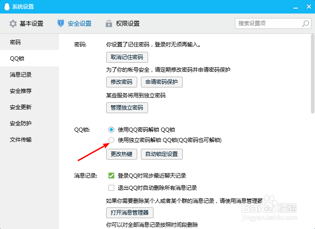This screenshot has height=229, width=315.
Task: Click the 管理独立密码 button
Action: click(127, 108)
